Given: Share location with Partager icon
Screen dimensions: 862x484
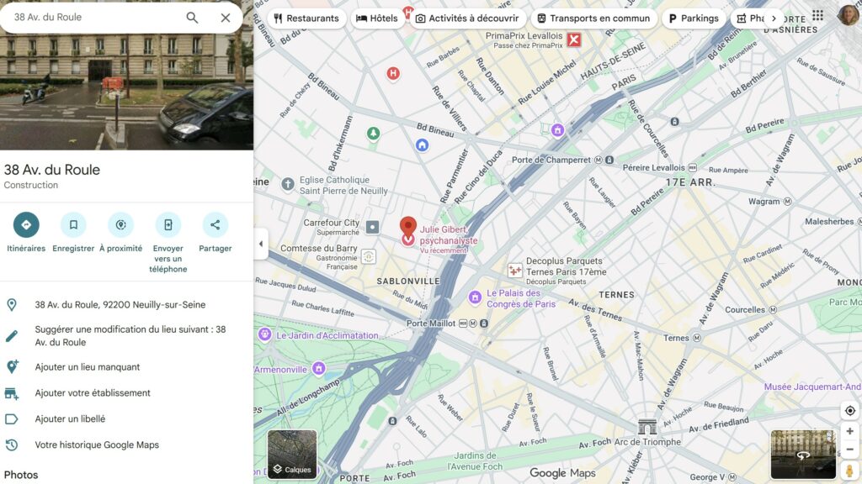Looking at the screenshot, I should [215, 225].
